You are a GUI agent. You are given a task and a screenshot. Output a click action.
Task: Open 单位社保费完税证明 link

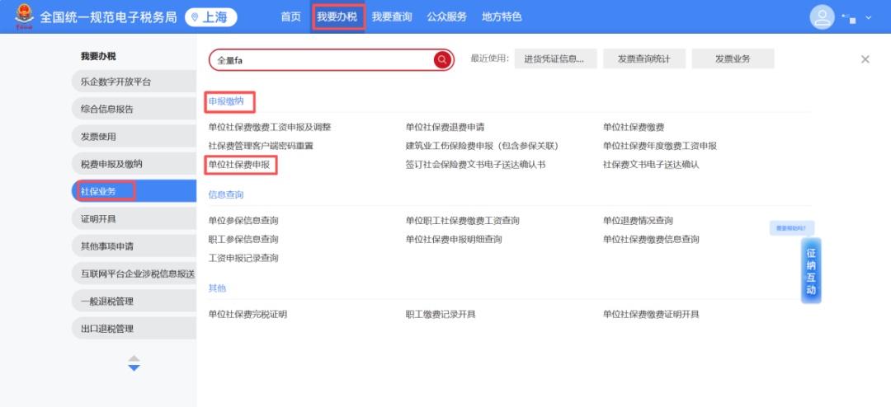pyautogui.click(x=247, y=315)
